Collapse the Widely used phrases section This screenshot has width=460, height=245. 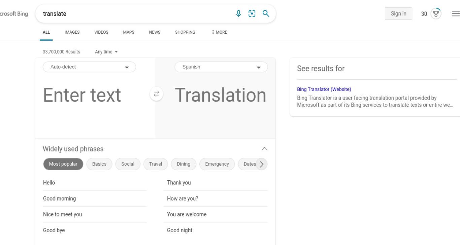click(x=265, y=149)
